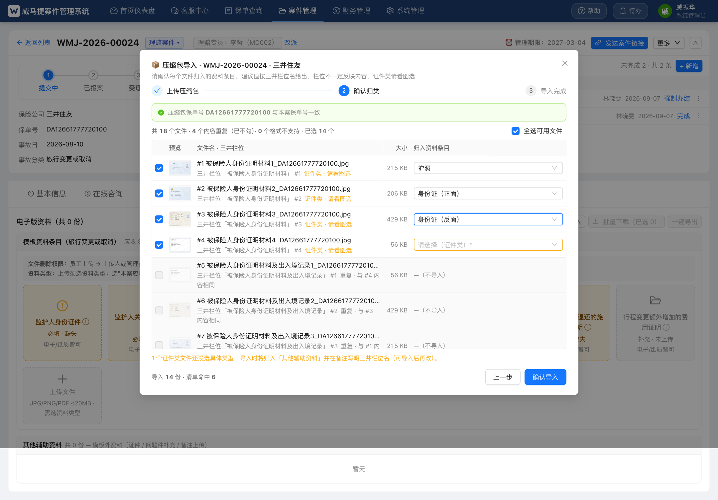Click info icon on 行程变更额外增加的费用证明

pos(666,327)
